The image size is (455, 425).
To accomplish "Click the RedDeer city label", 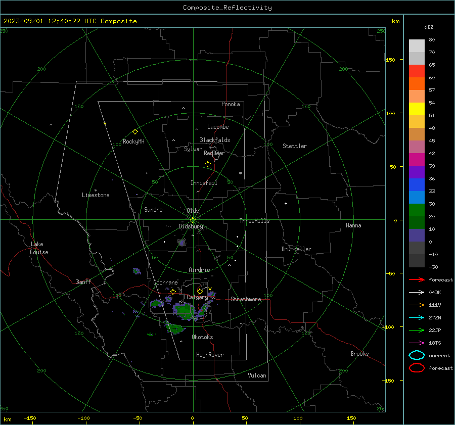I will tap(214, 153).
